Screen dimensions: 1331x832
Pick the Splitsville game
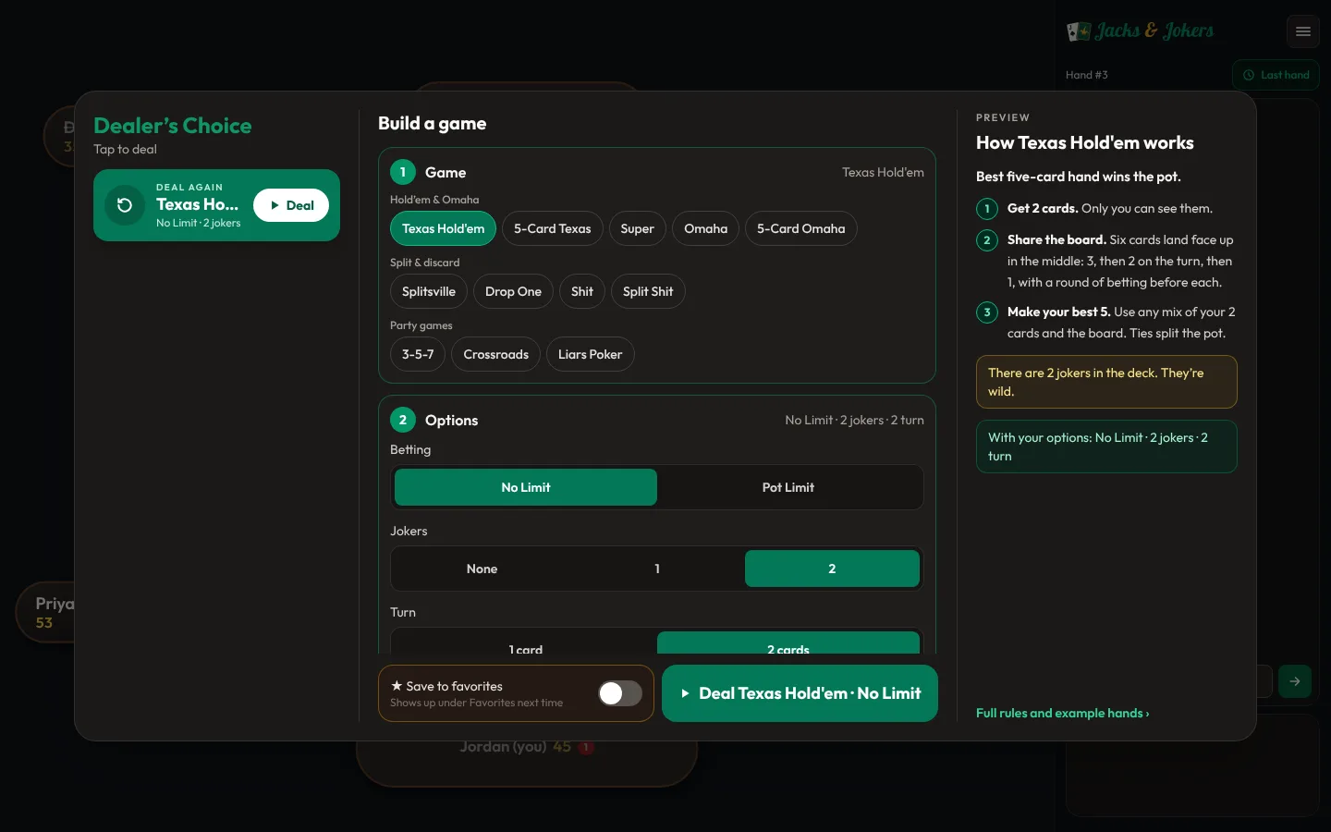point(429,291)
